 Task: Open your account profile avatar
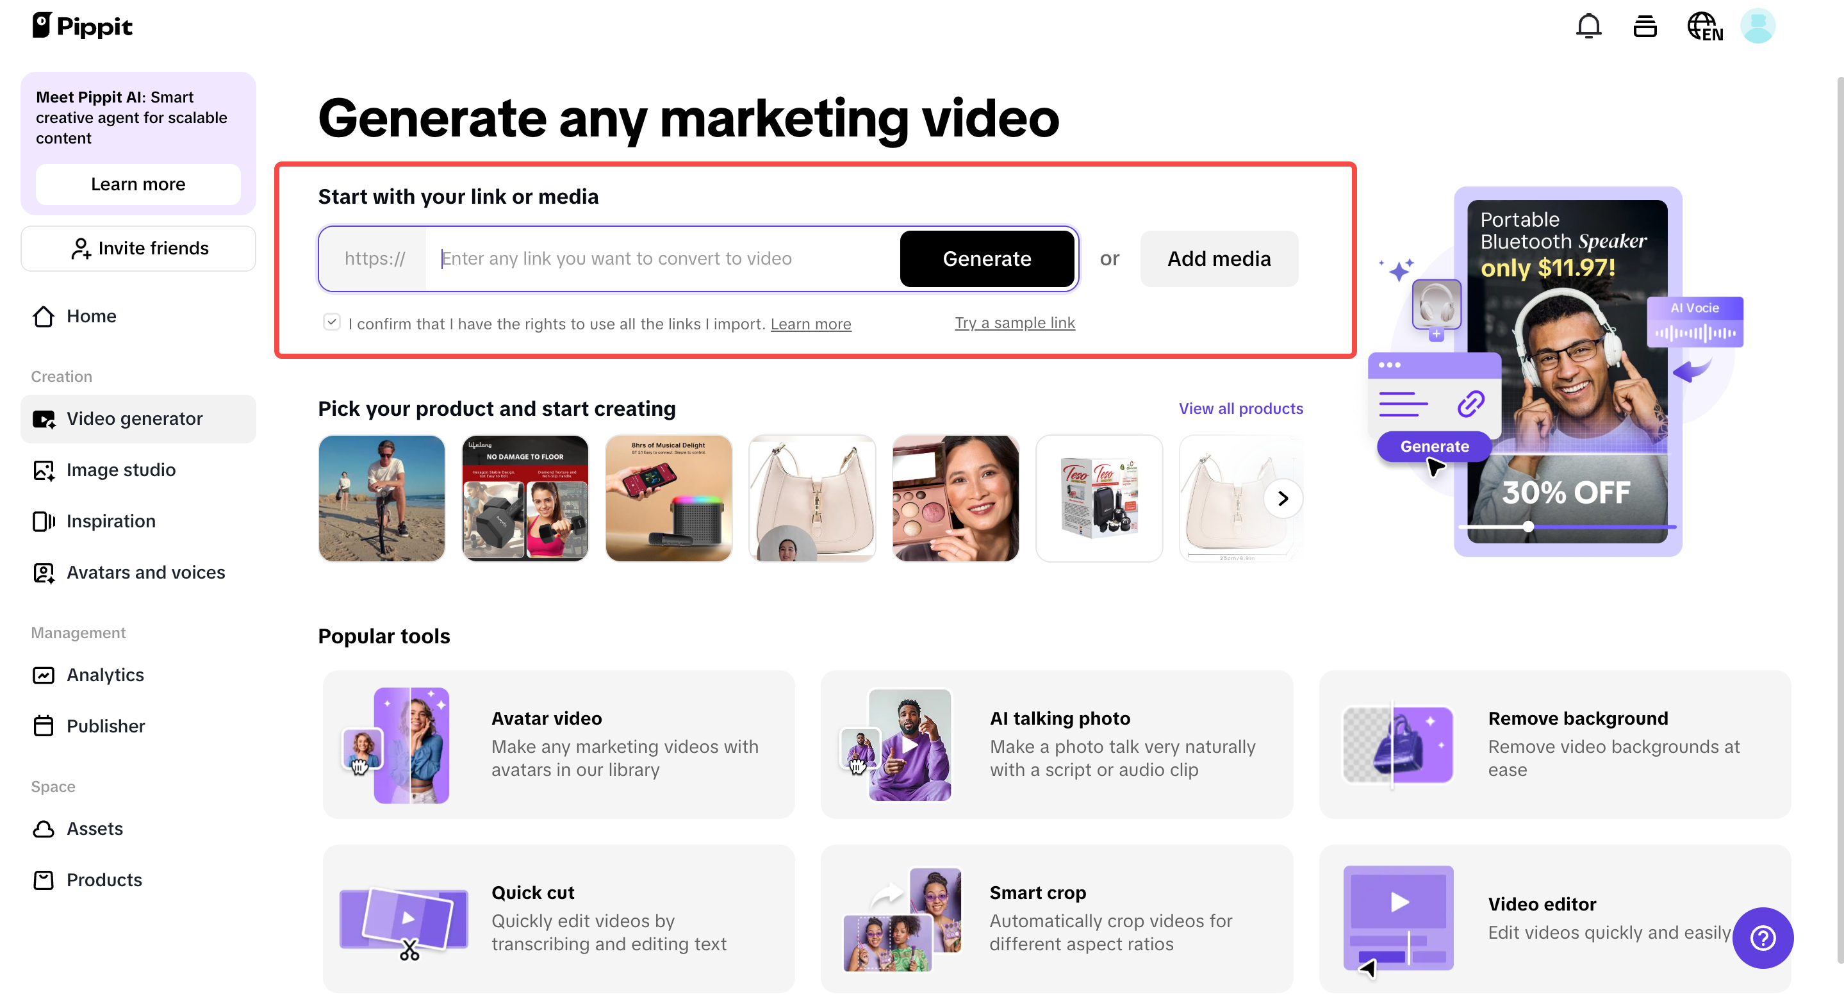pos(1758,26)
